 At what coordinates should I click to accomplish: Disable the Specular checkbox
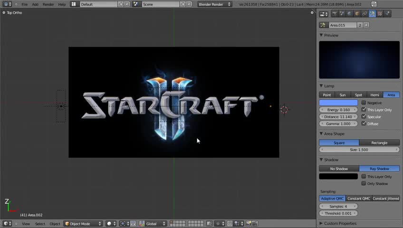coord(364,116)
